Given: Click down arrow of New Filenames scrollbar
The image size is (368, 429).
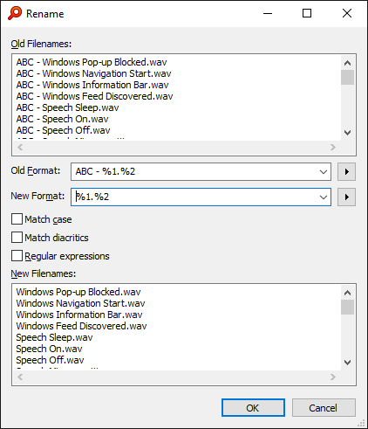Looking at the screenshot, I should click(347, 363).
